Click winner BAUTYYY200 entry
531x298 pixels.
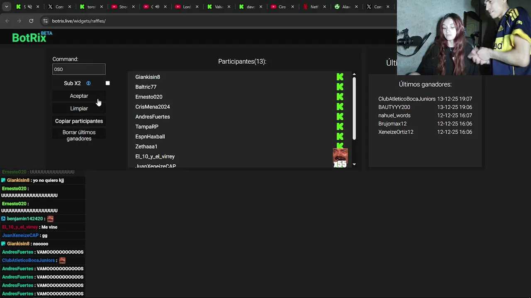(425, 107)
